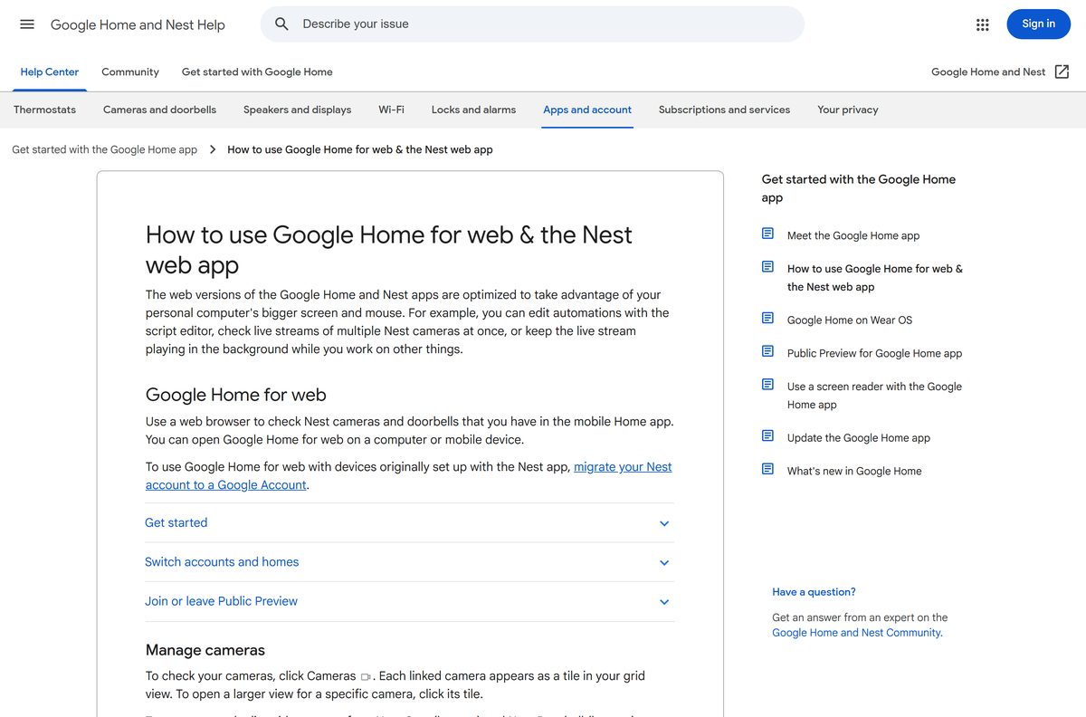
Task: Click the article icon next to Meet the Google Home app
Action: tap(767, 234)
